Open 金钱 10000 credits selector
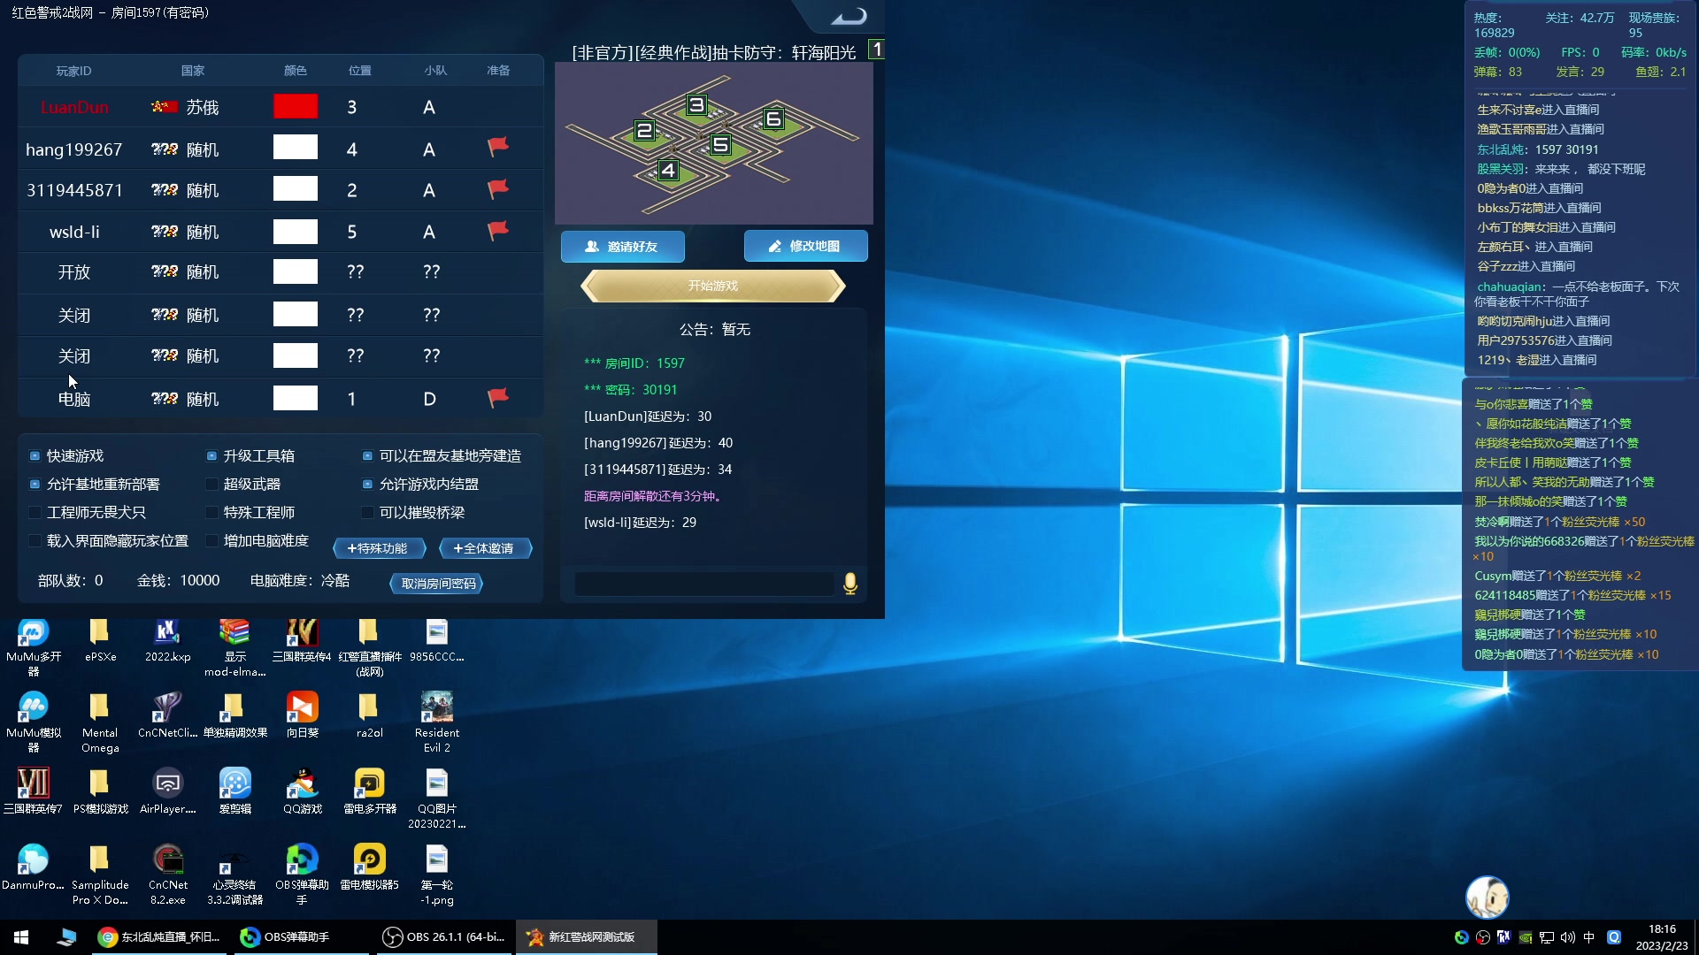Screen dimensions: 1699x955 tap(178, 581)
